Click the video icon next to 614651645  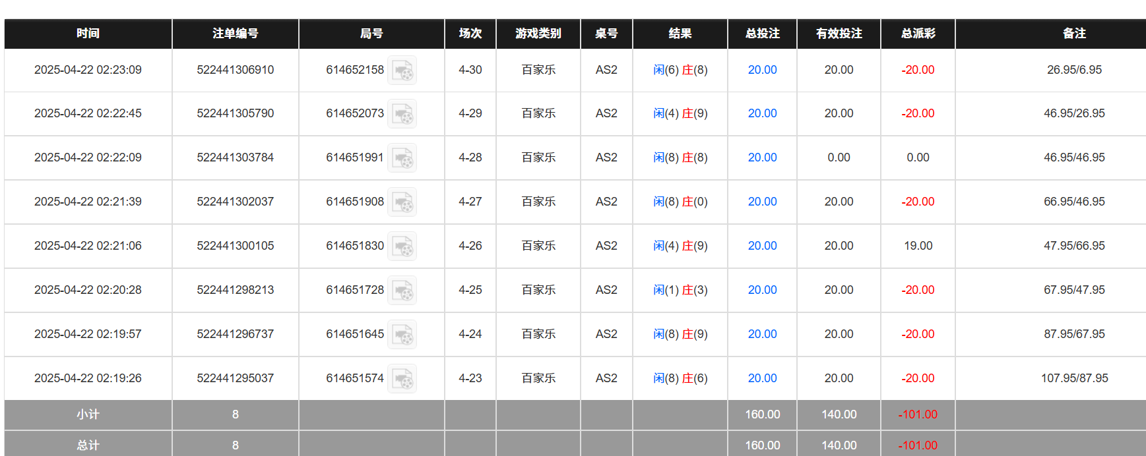(x=402, y=335)
